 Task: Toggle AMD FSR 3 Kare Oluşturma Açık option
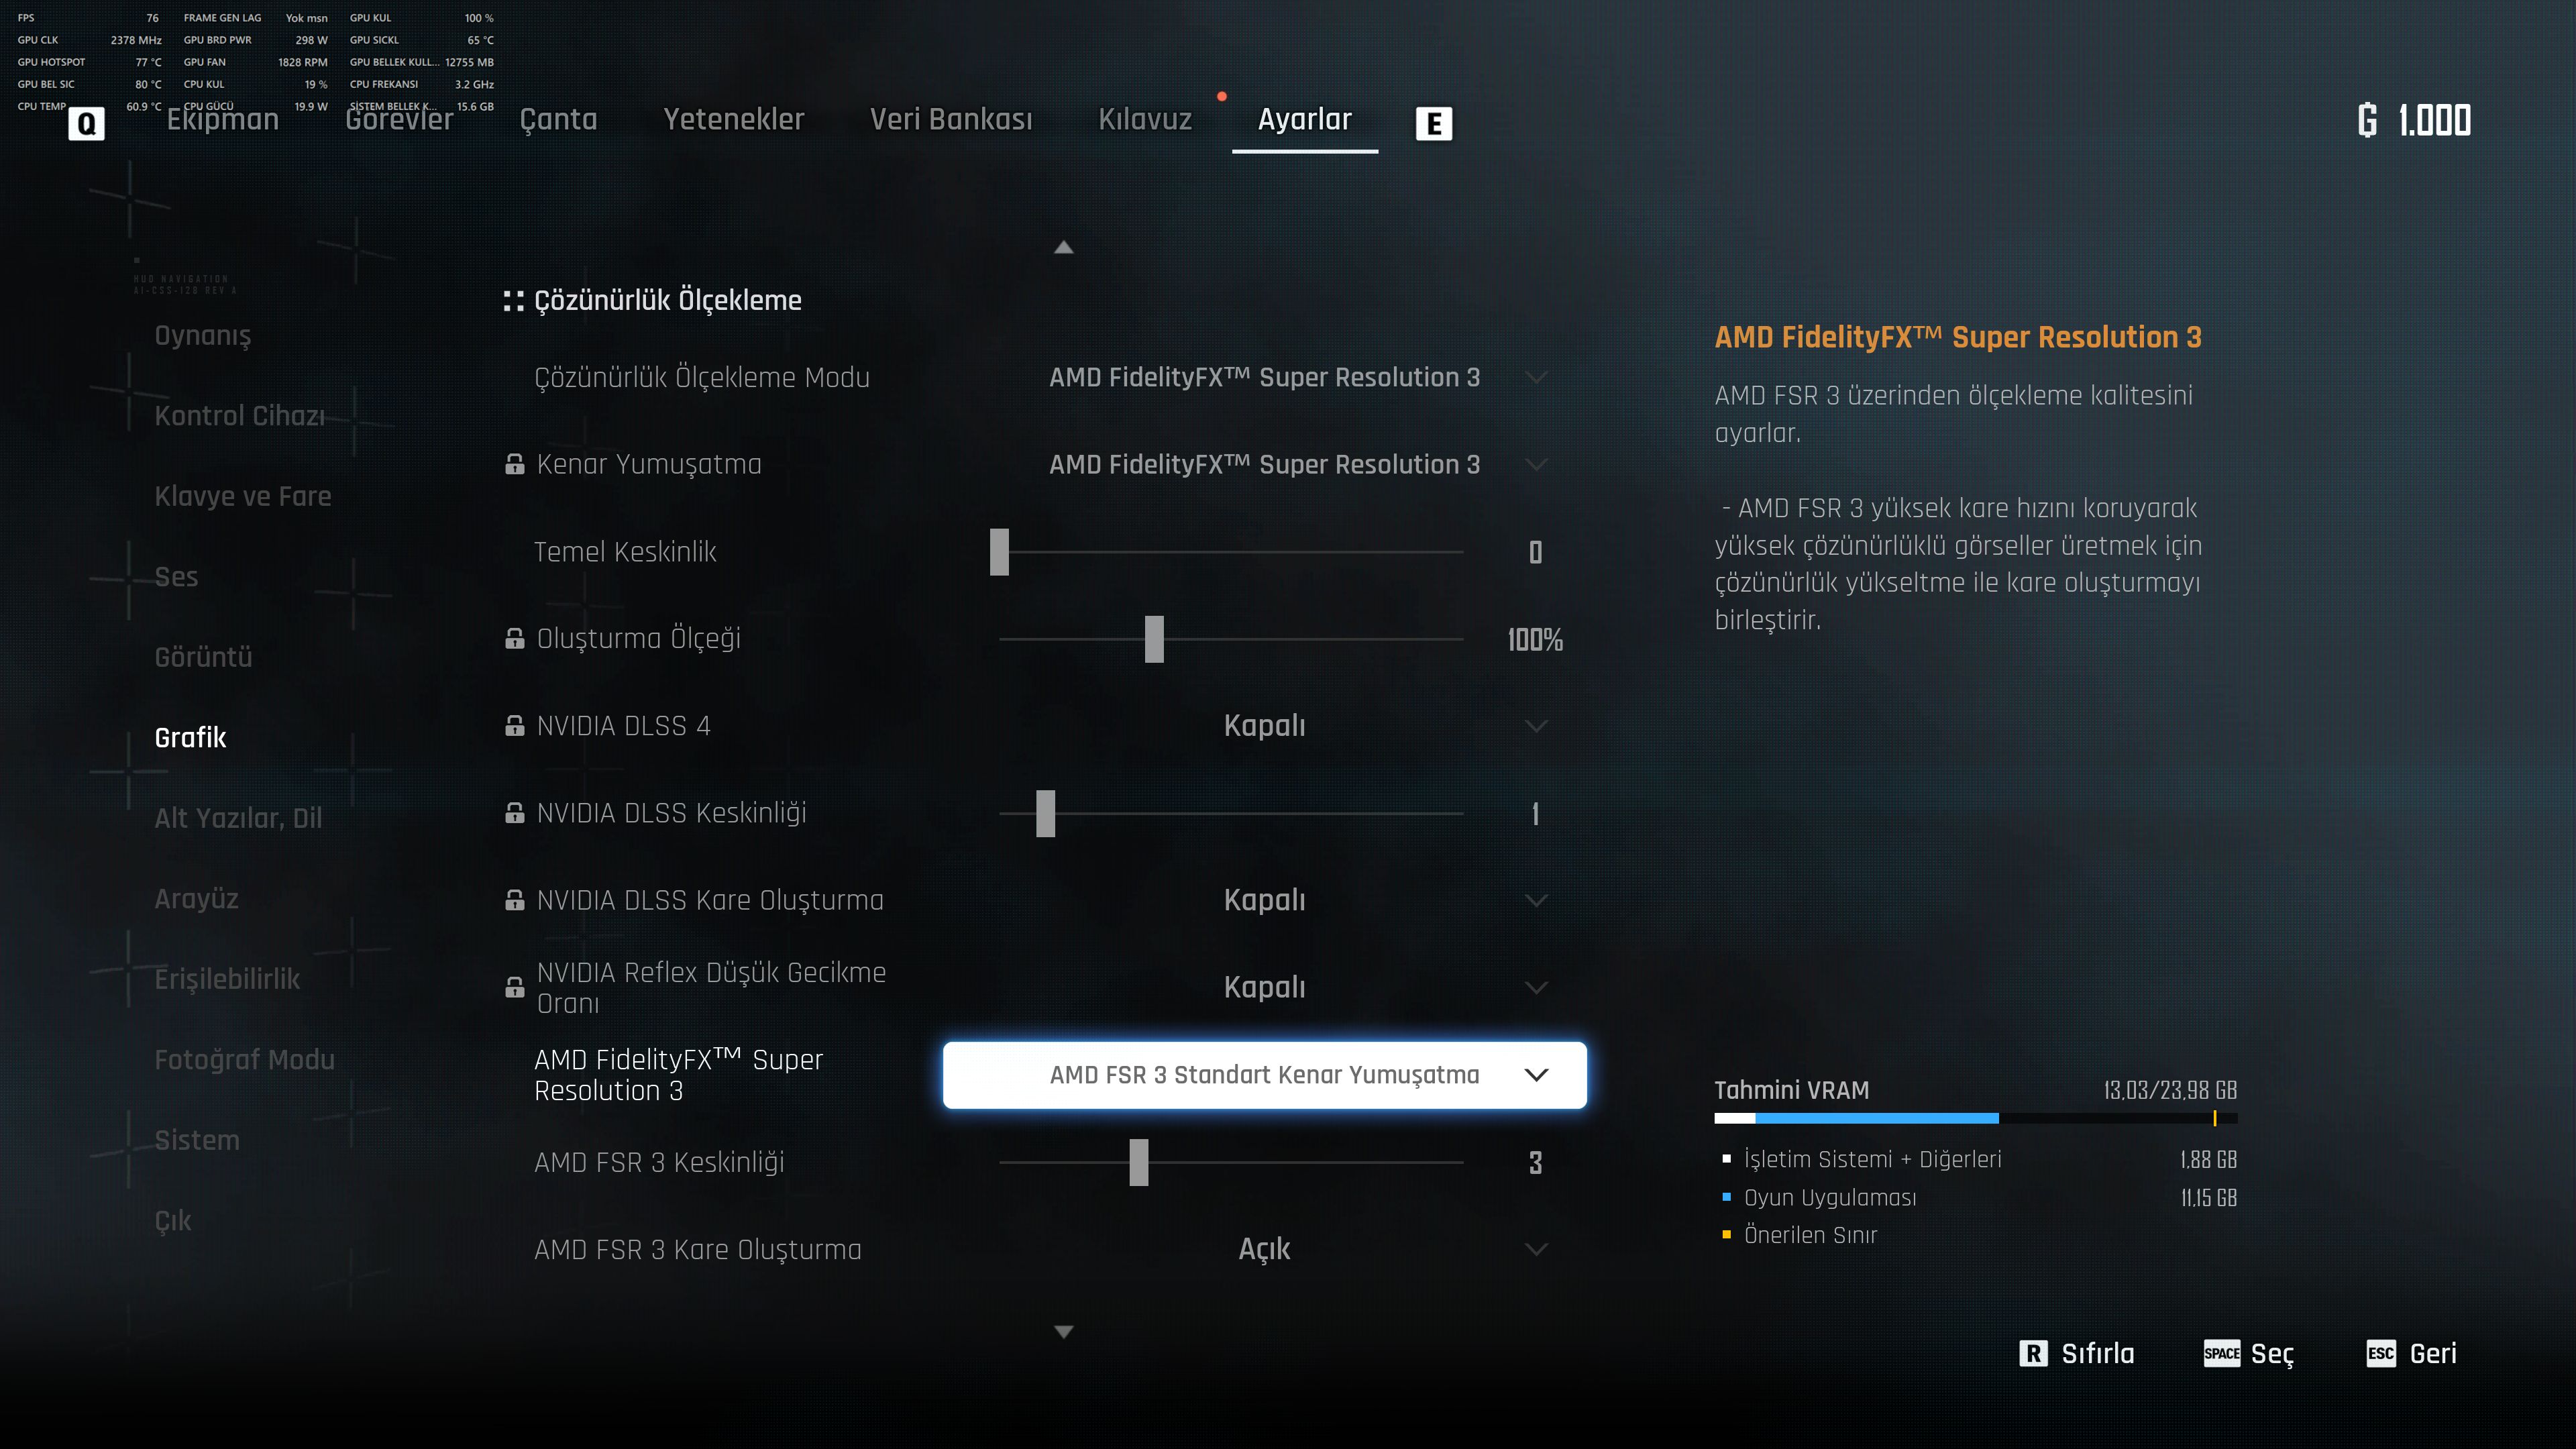coord(1264,1249)
